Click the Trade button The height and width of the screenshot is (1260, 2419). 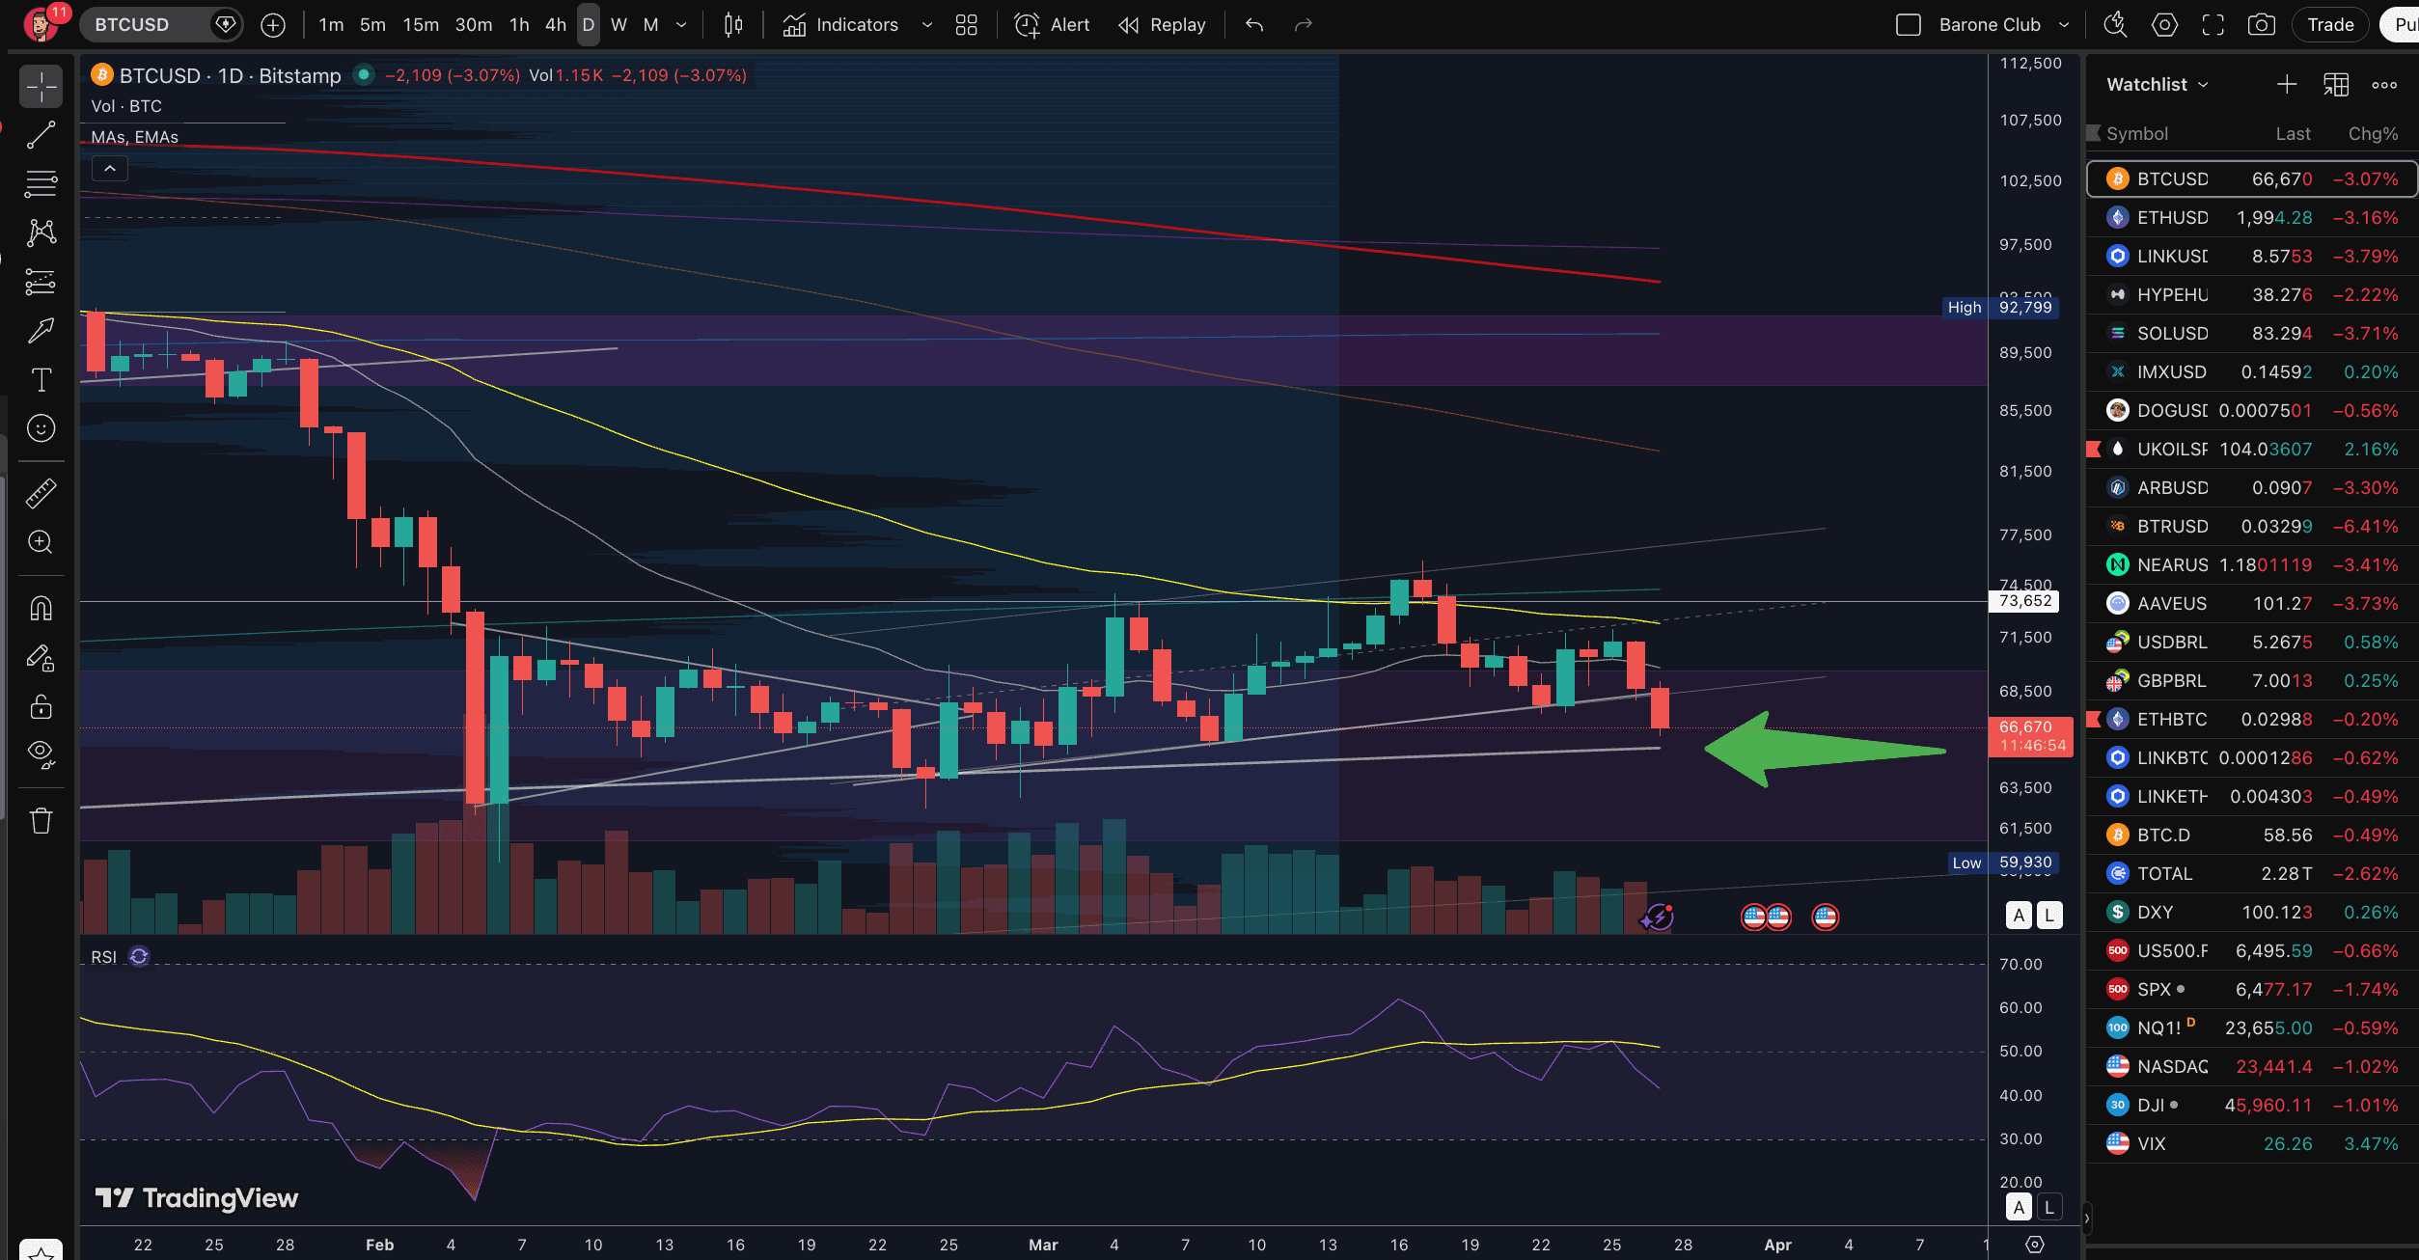2329,25
